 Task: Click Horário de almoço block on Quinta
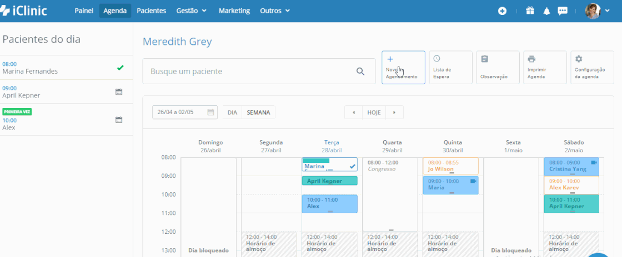tap(450, 244)
